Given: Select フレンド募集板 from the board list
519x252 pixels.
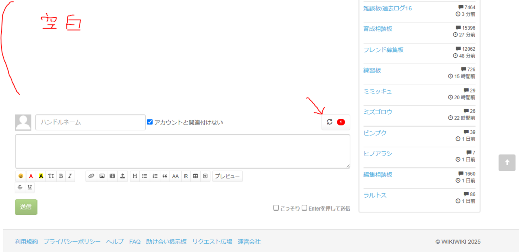Looking at the screenshot, I should coord(383,50).
